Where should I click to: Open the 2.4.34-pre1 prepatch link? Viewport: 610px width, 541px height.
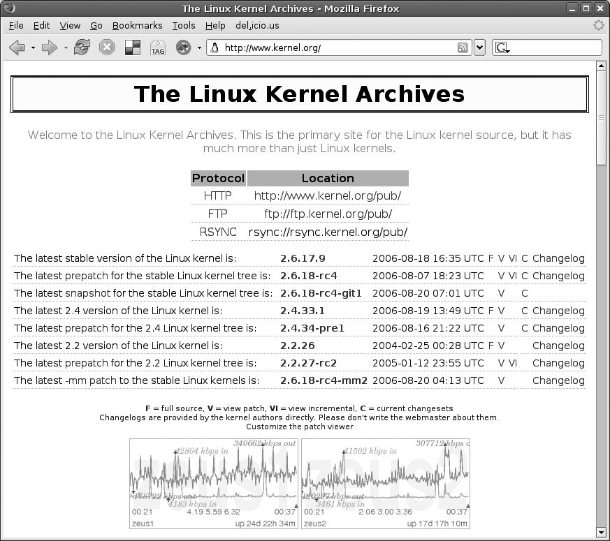(312, 328)
